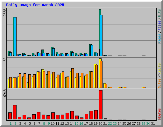Click the day 4 axis label
This screenshot has width=163, height=127.
click(x=25, y=124)
